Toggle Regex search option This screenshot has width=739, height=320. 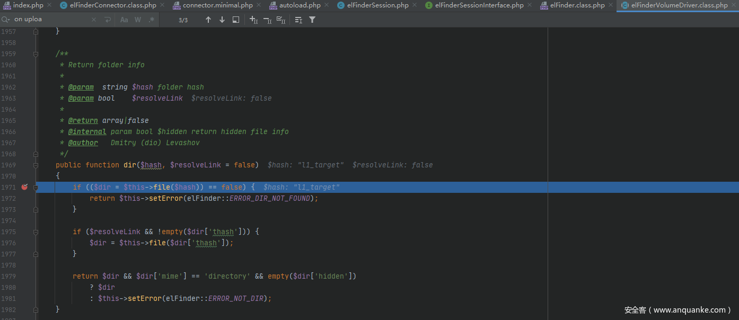point(152,20)
